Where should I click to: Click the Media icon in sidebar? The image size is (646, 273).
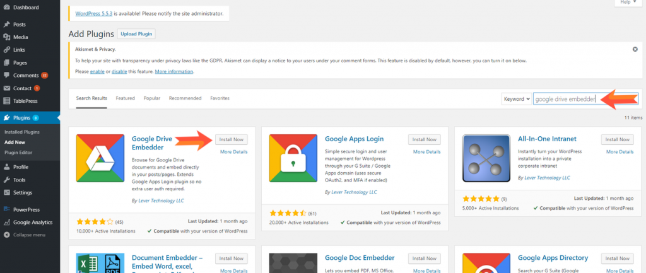(6, 37)
